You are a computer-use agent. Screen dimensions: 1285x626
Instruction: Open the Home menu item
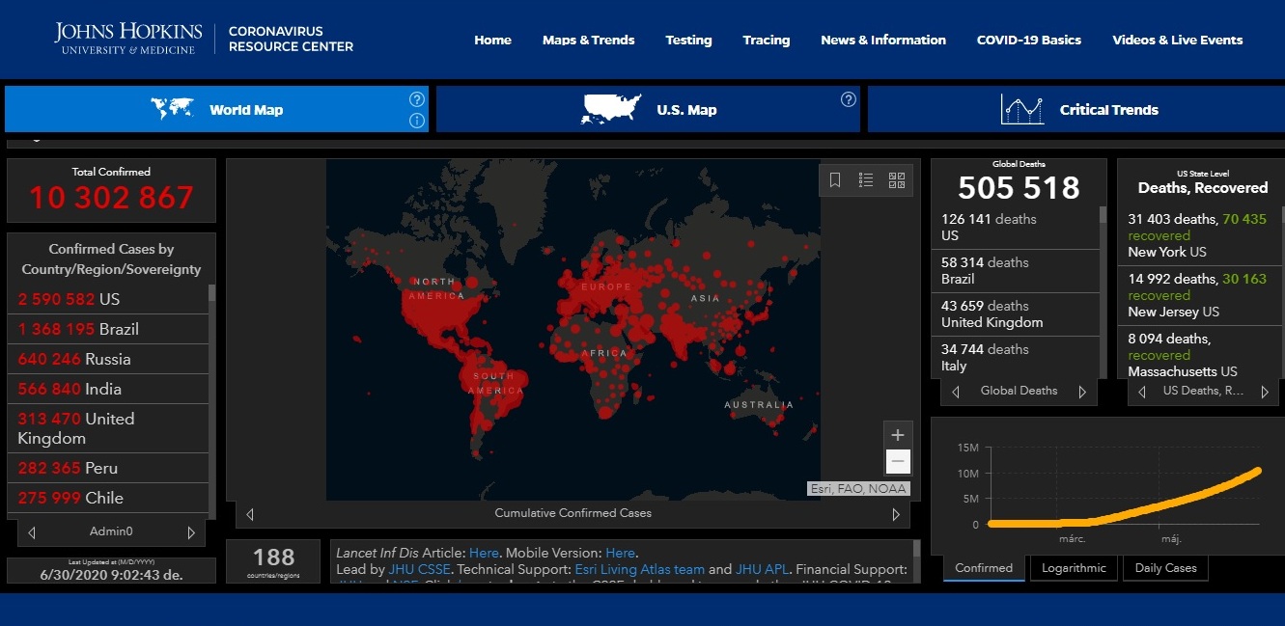pyautogui.click(x=492, y=40)
